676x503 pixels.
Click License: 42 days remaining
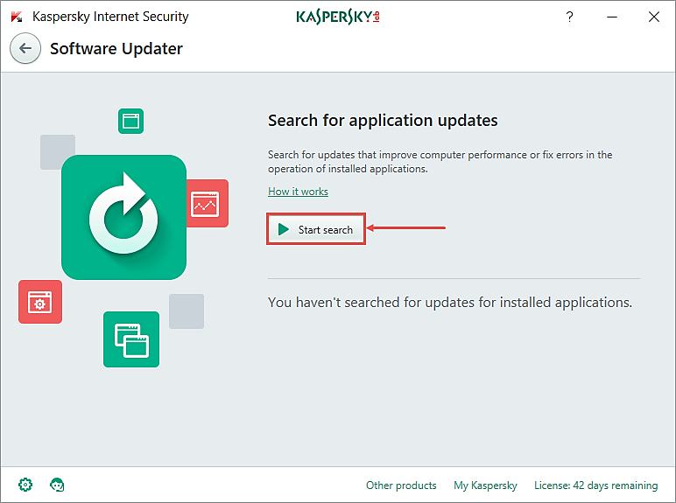coord(595,486)
